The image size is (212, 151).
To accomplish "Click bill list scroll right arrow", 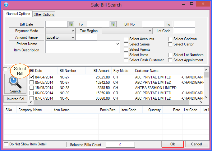I will [x=201, y=102].
